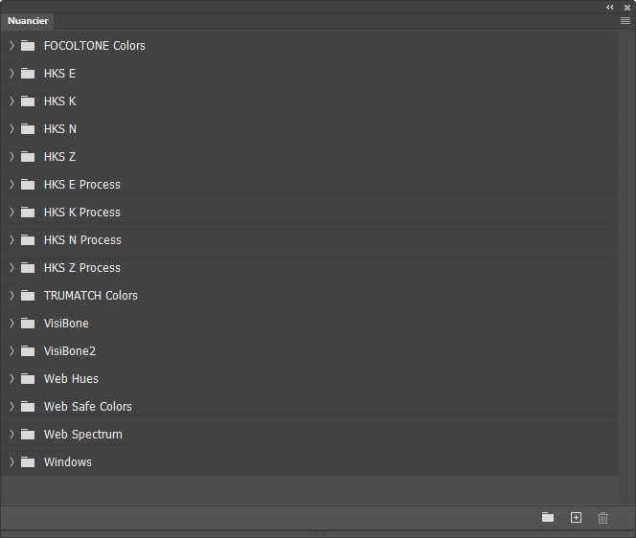The image size is (636, 538).
Task: Select the 'HKS K' group label
Action: (x=60, y=101)
